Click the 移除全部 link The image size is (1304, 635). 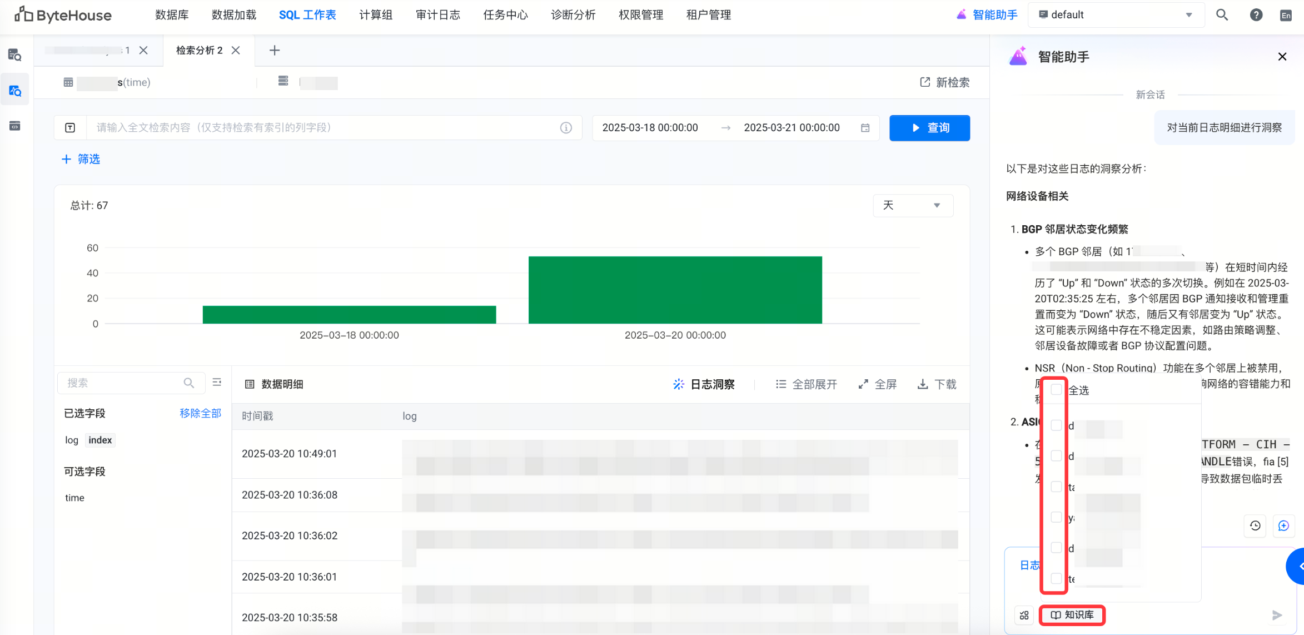coord(200,413)
